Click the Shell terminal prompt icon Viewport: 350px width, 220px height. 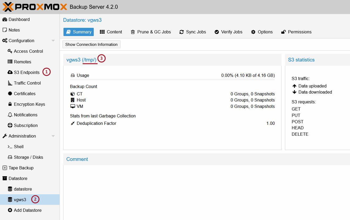coord(10,147)
